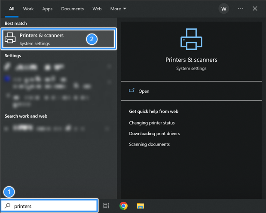Switch to the Web search tab
The image size is (266, 213).
pyautogui.click(x=97, y=9)
